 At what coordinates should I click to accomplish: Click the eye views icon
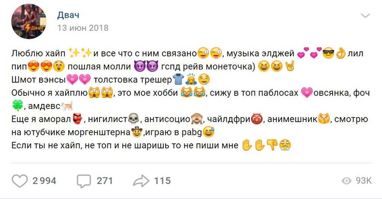coord(347,181)
